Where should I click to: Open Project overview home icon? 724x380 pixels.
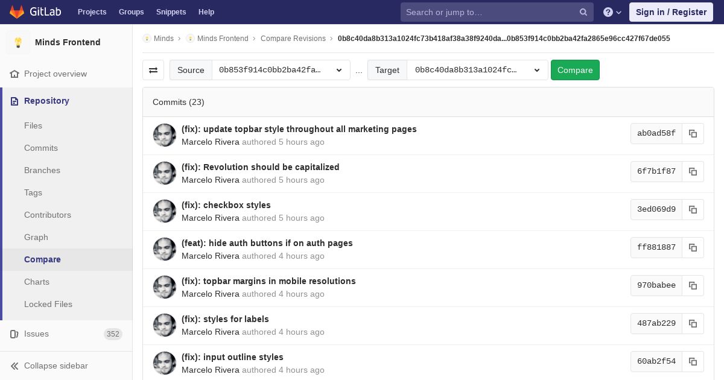(15, 74)
